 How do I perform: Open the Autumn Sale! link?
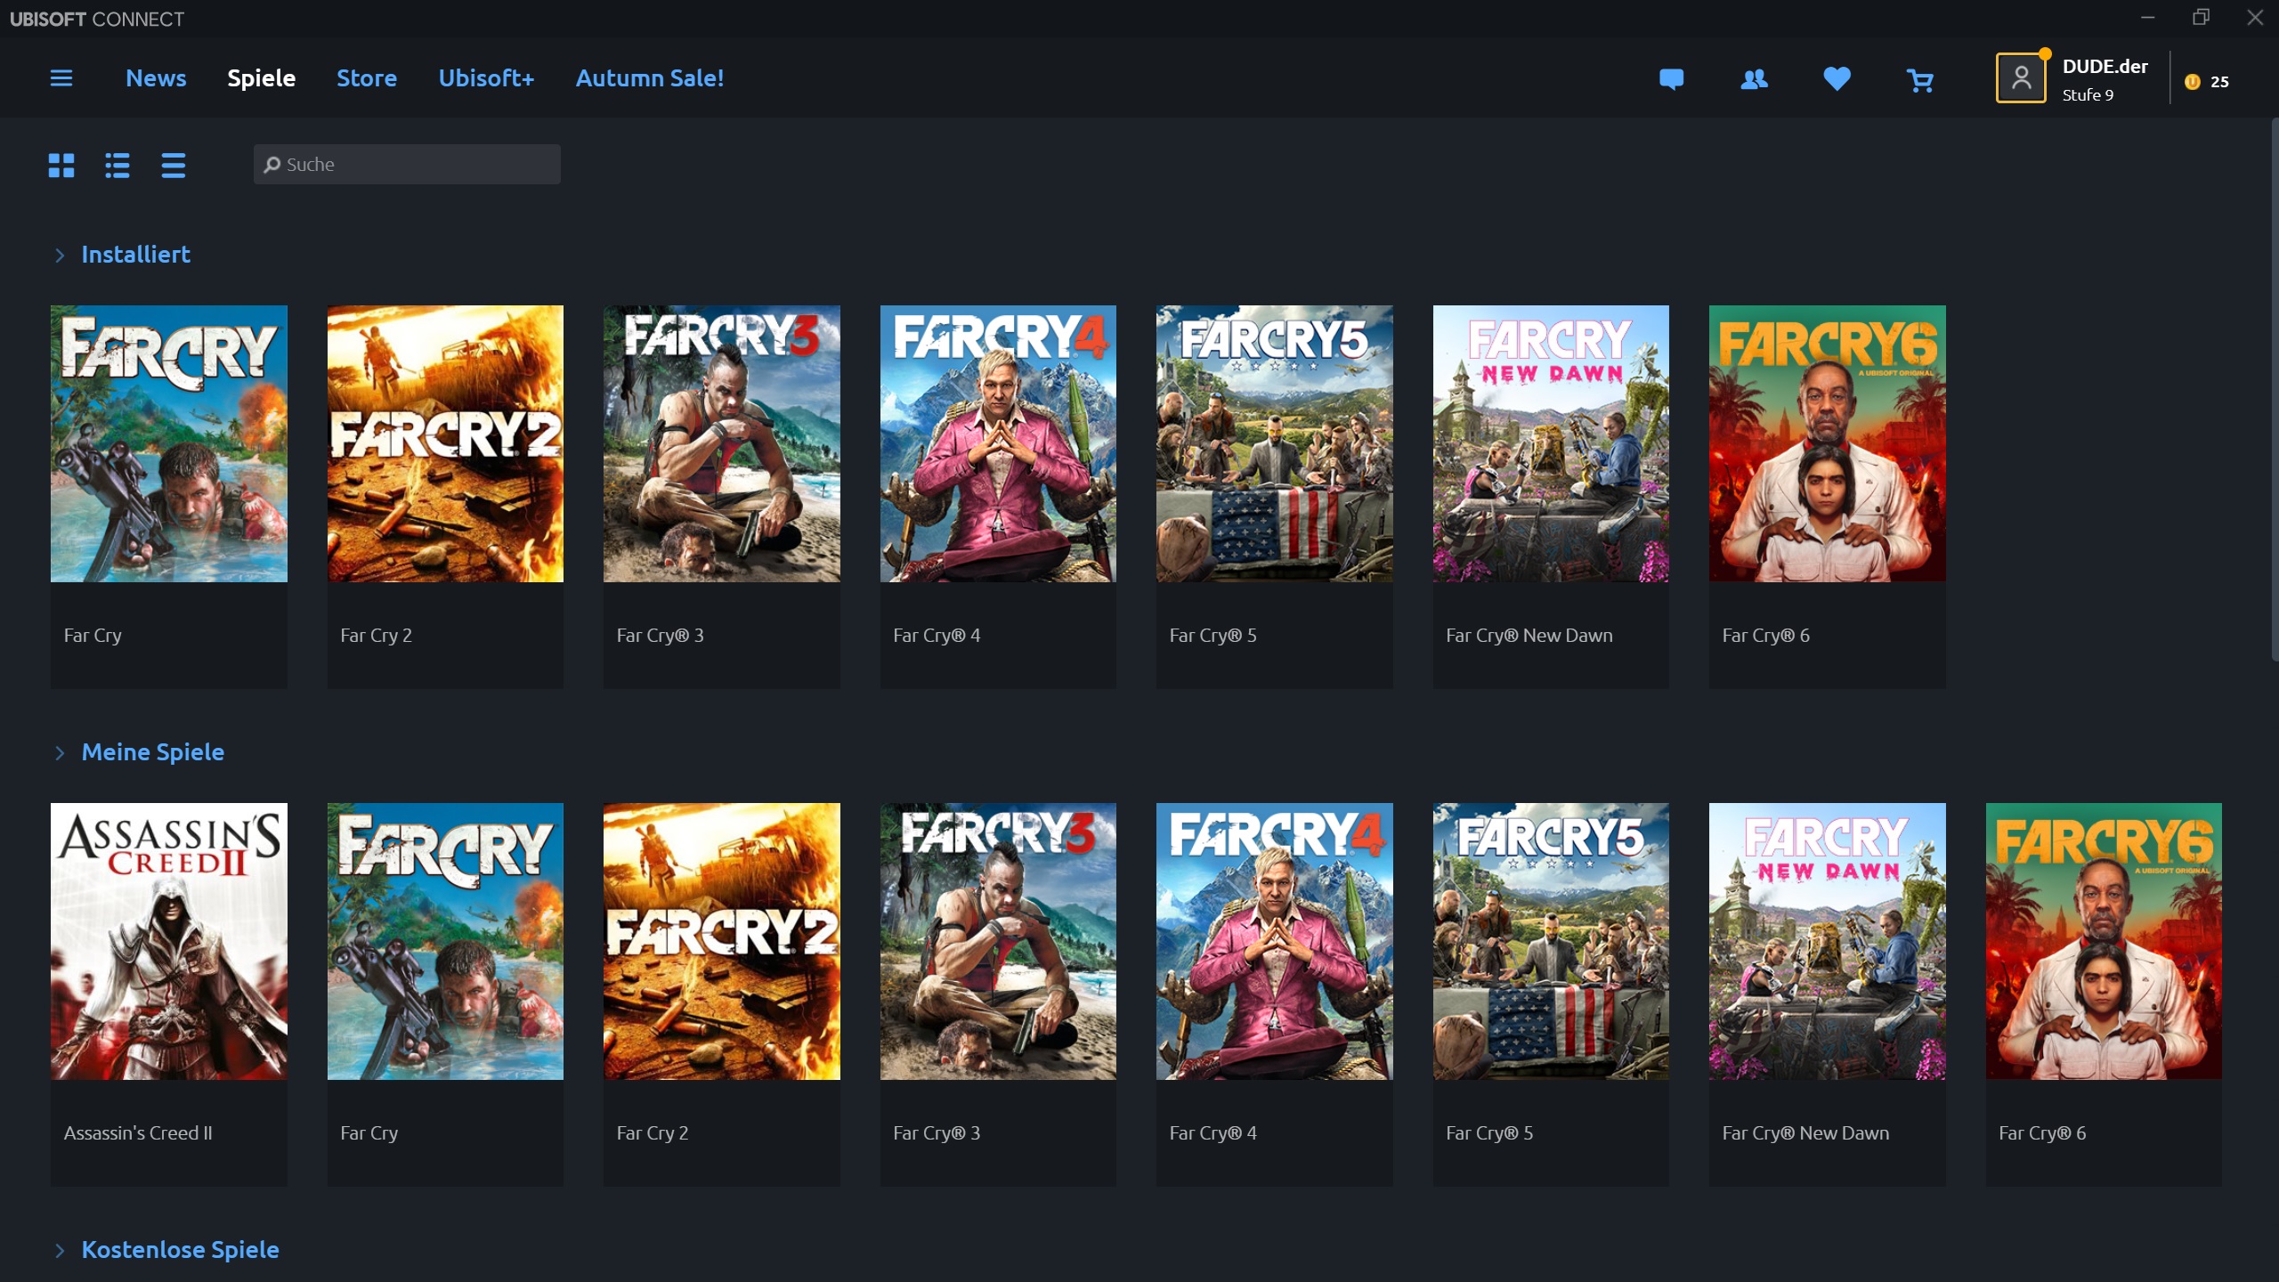[649, 78]
